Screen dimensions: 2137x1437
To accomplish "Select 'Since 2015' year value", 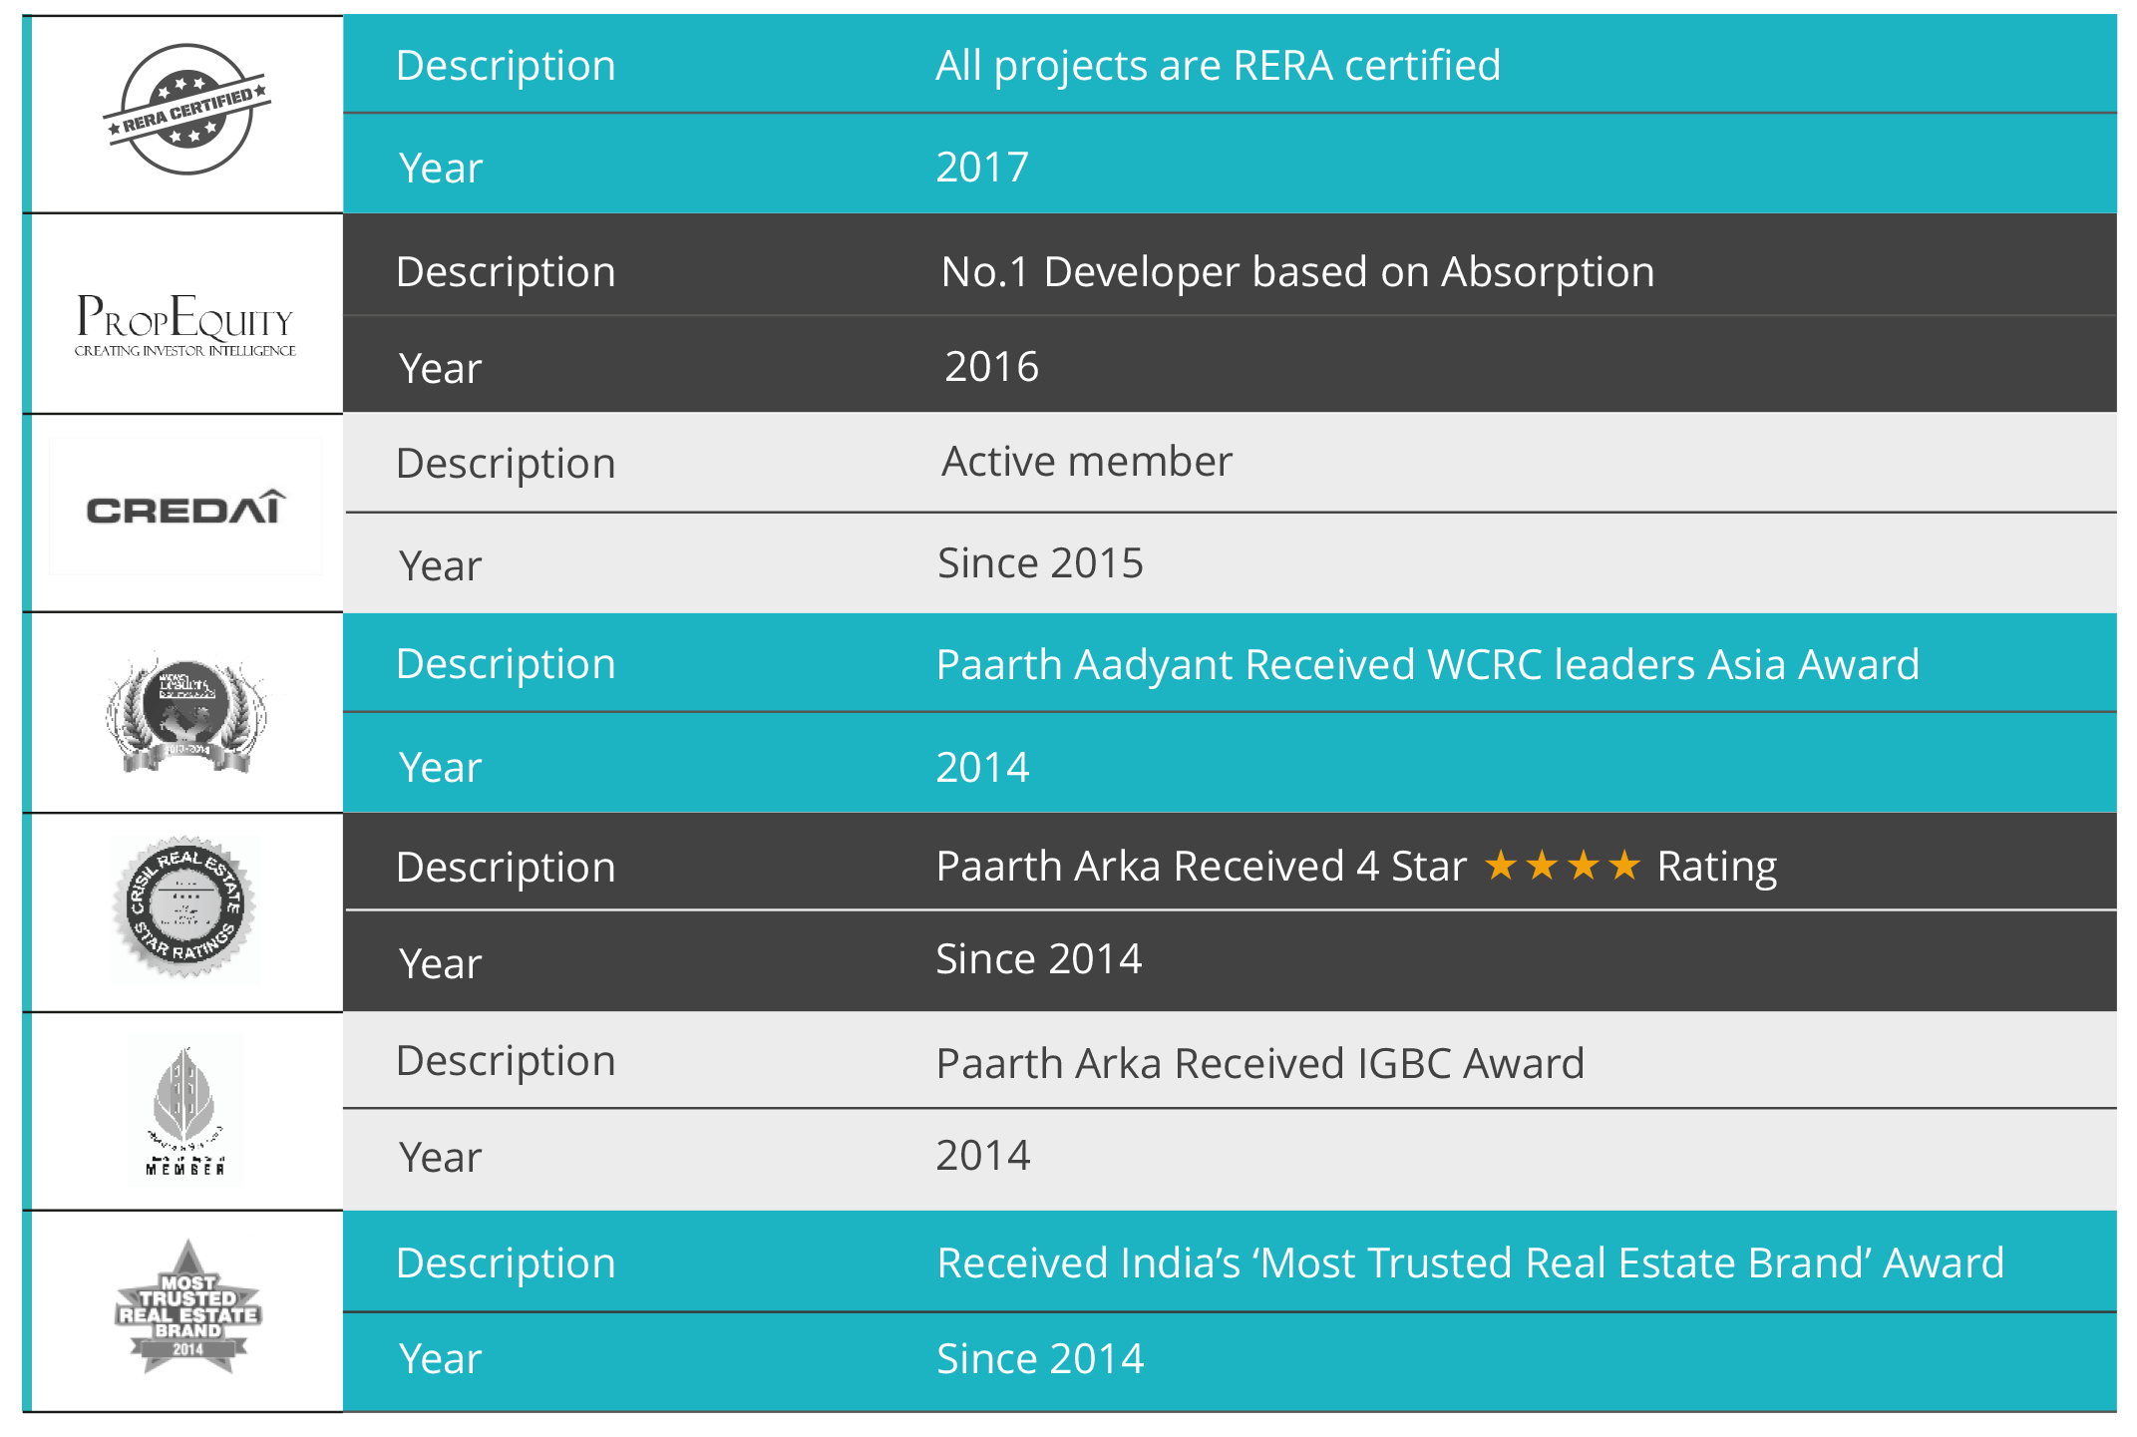I will (x=1040, y=563).
